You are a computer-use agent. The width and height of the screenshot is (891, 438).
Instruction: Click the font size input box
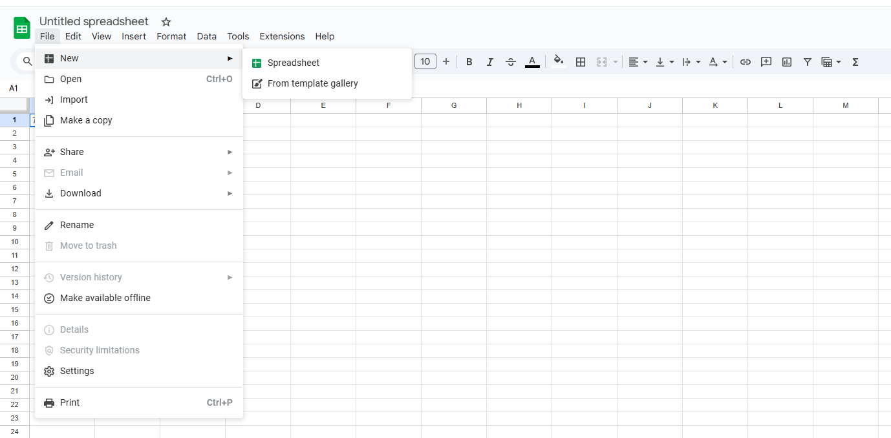click(x=425, y=62)
